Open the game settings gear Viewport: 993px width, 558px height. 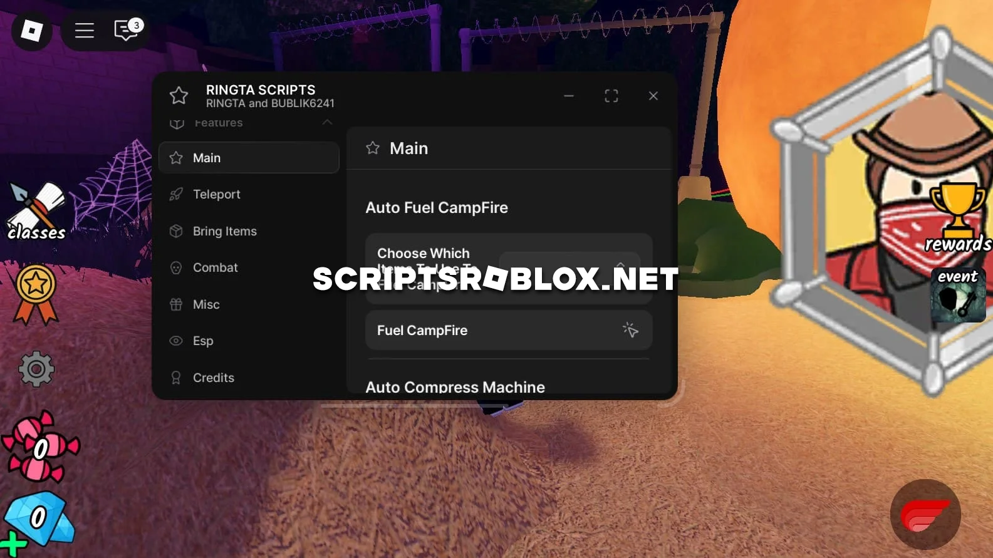[x=36, y=369]
